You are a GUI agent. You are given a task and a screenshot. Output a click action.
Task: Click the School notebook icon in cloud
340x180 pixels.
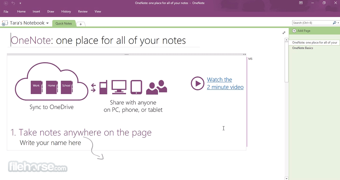67,87
